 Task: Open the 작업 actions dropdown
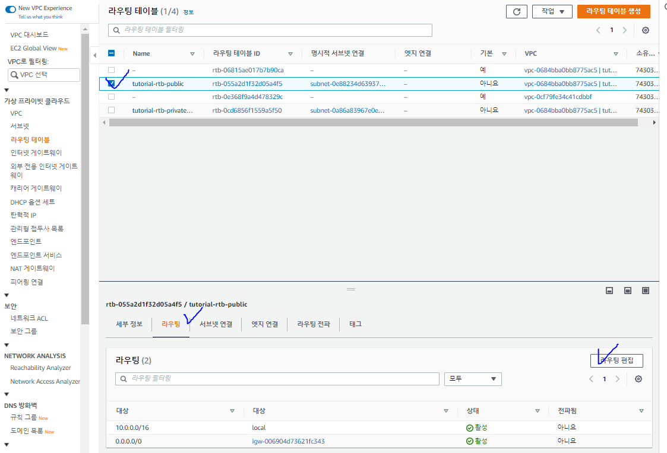tap(552, 11)
